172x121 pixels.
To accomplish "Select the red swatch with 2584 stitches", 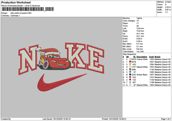I will (130, 69).
